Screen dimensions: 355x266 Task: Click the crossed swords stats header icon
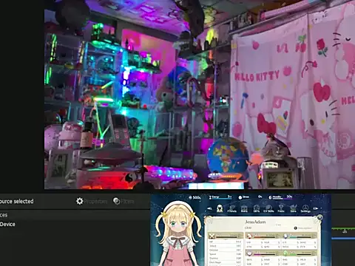point(212,236)
